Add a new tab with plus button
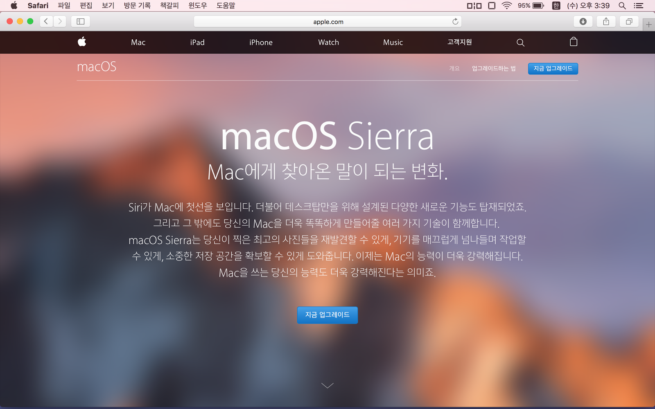This screenshot has height=409, width=655. (x=649, y=25)
